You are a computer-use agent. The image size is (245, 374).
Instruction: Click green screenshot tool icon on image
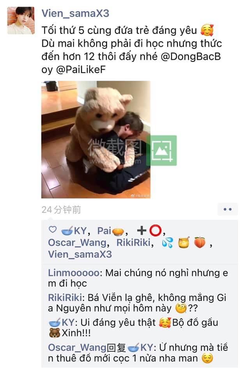tap(162, 150)
